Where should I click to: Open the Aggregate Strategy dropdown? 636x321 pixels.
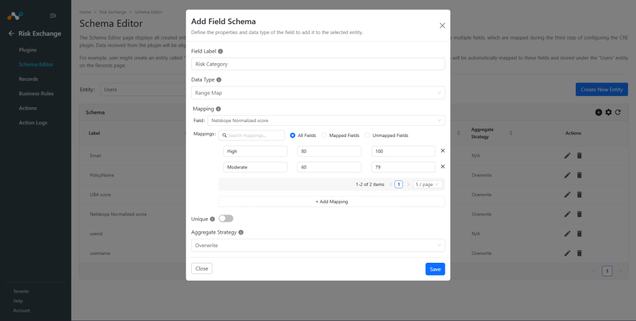(x=318, y=245)
